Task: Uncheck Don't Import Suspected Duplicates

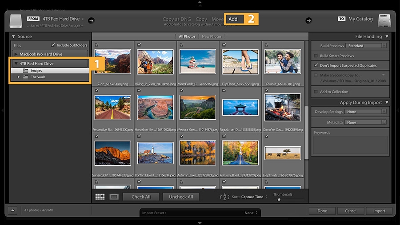Action: point(316,65)
